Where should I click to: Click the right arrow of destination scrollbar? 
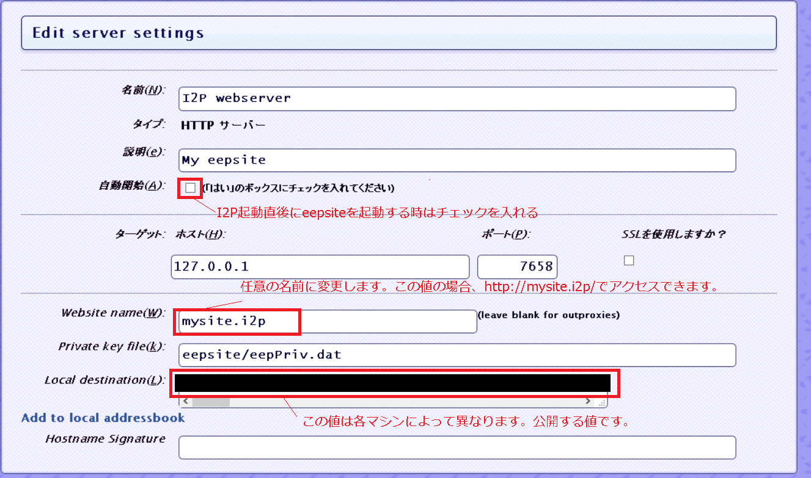[x=588, y=402]
